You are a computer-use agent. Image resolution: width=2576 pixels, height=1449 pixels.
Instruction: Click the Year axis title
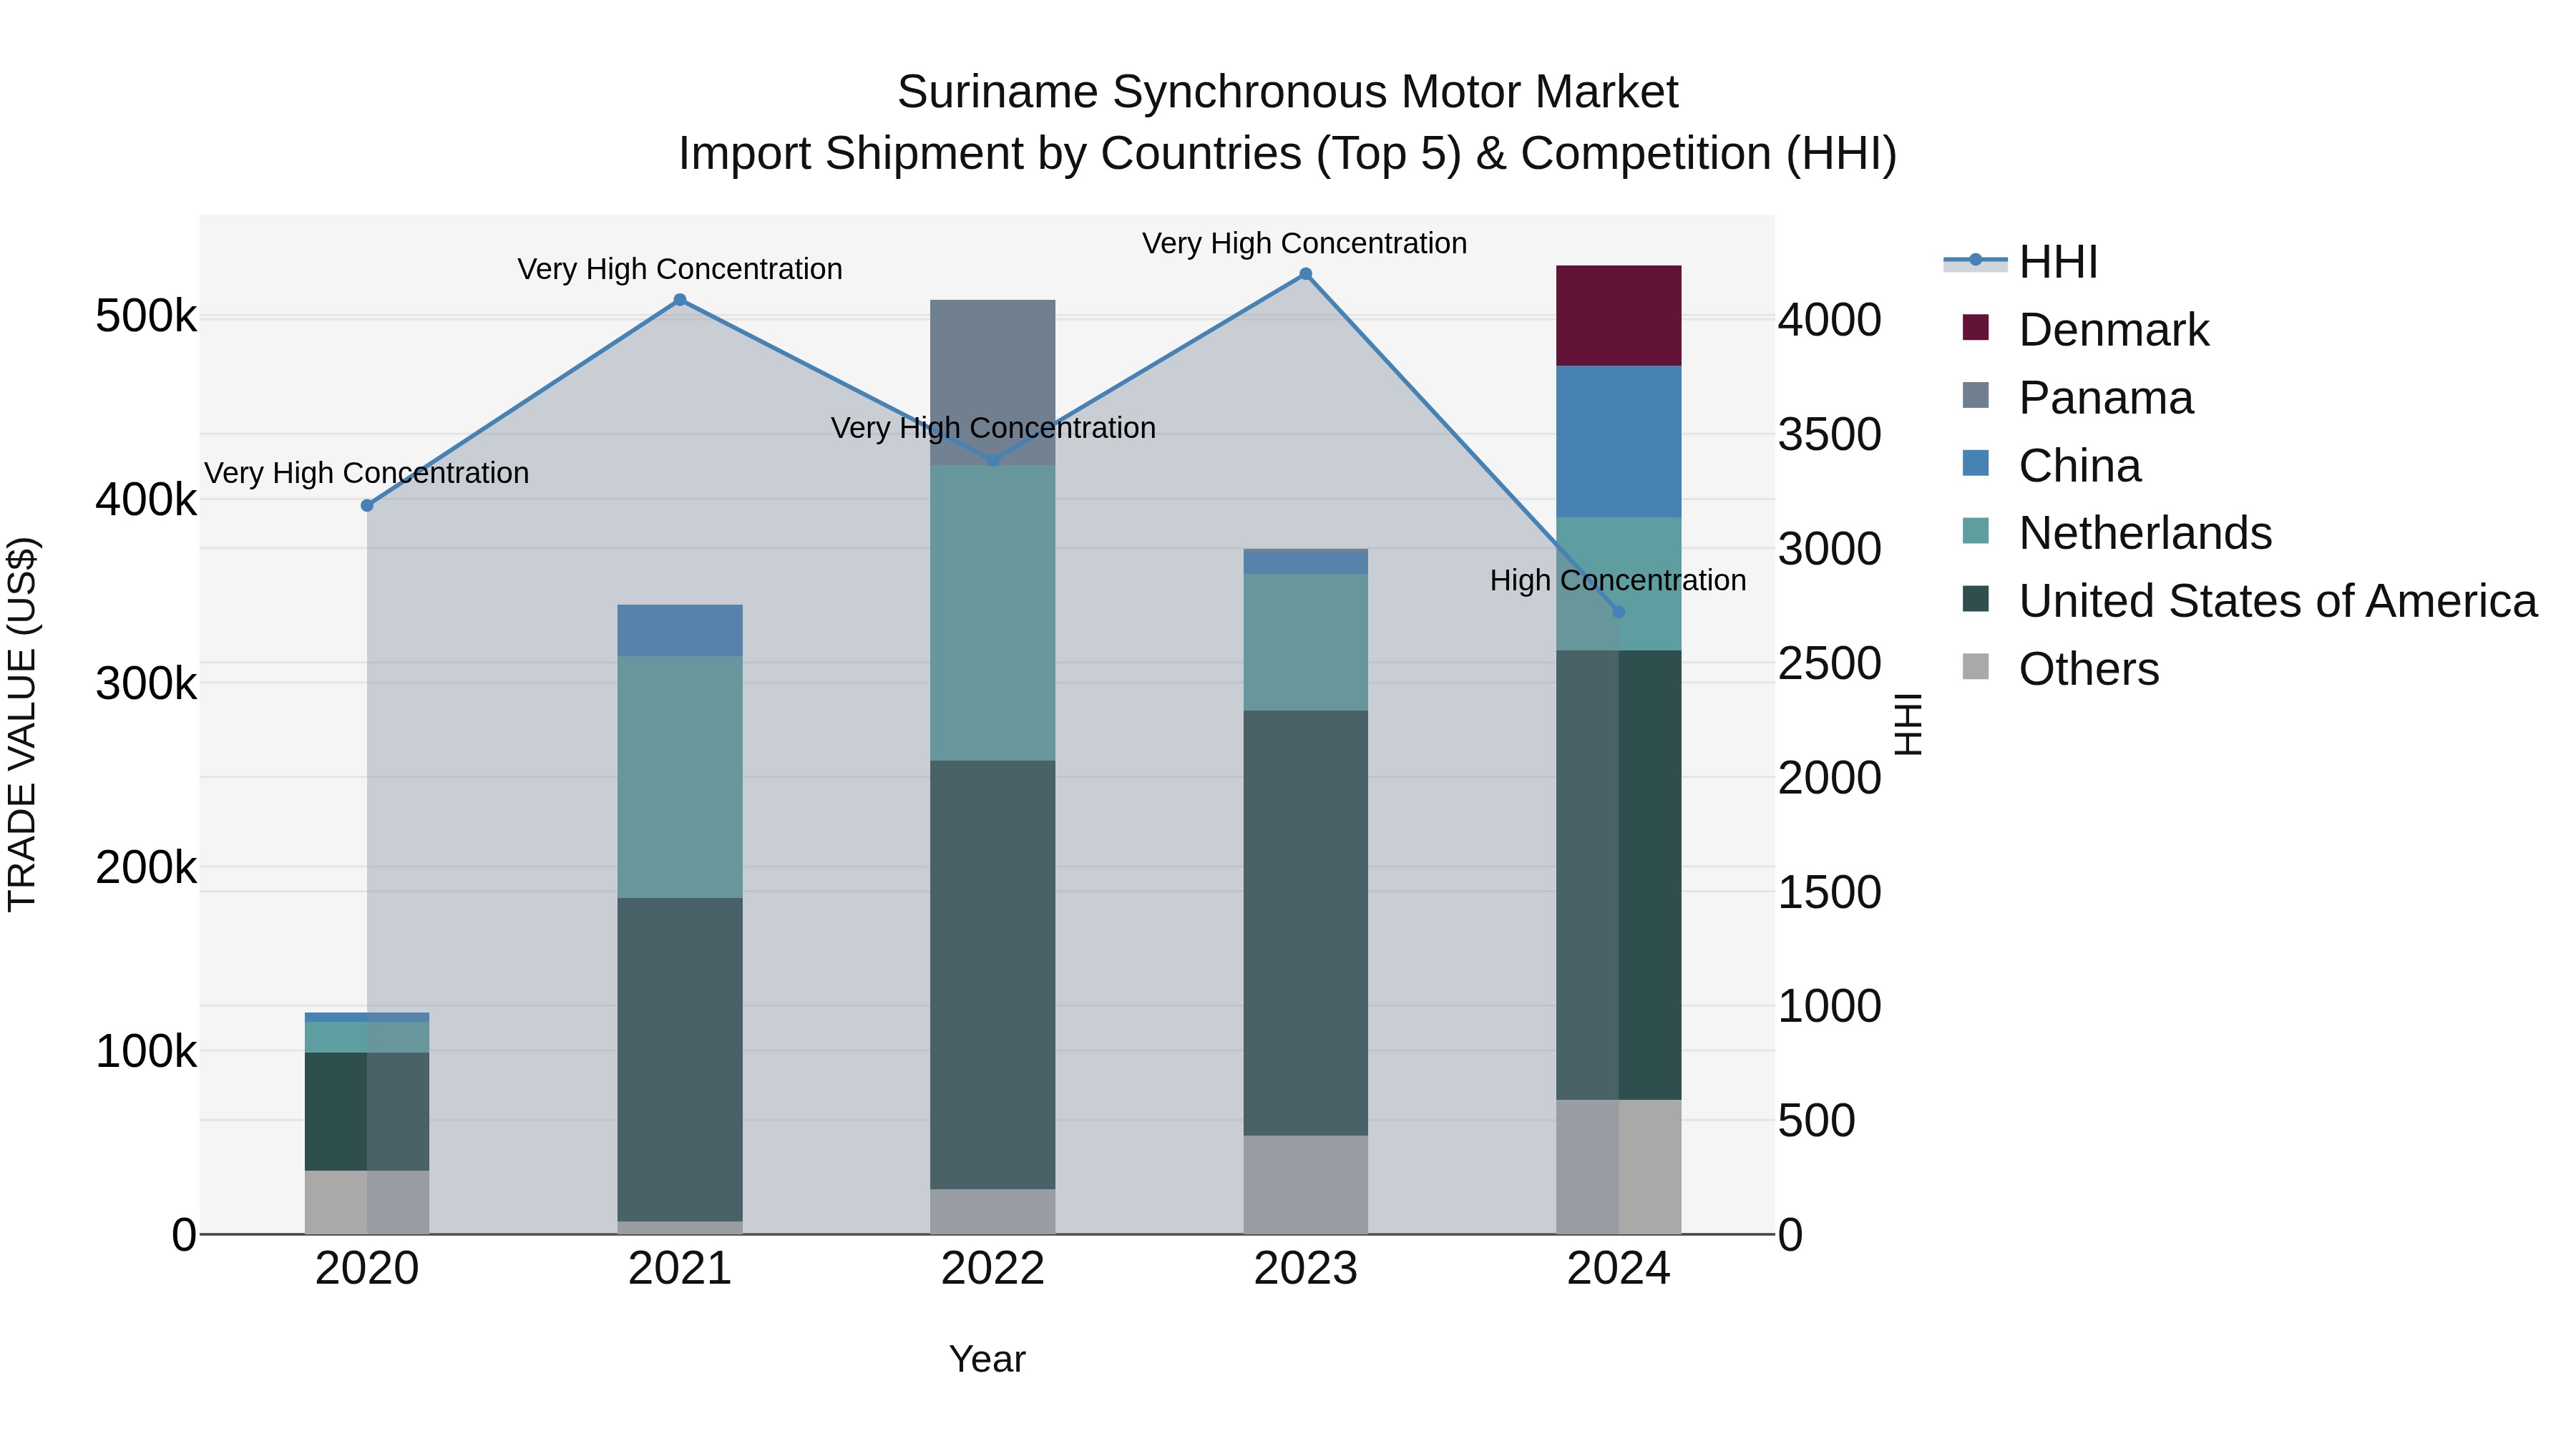pyautogui.click(x=987, y=1360)
